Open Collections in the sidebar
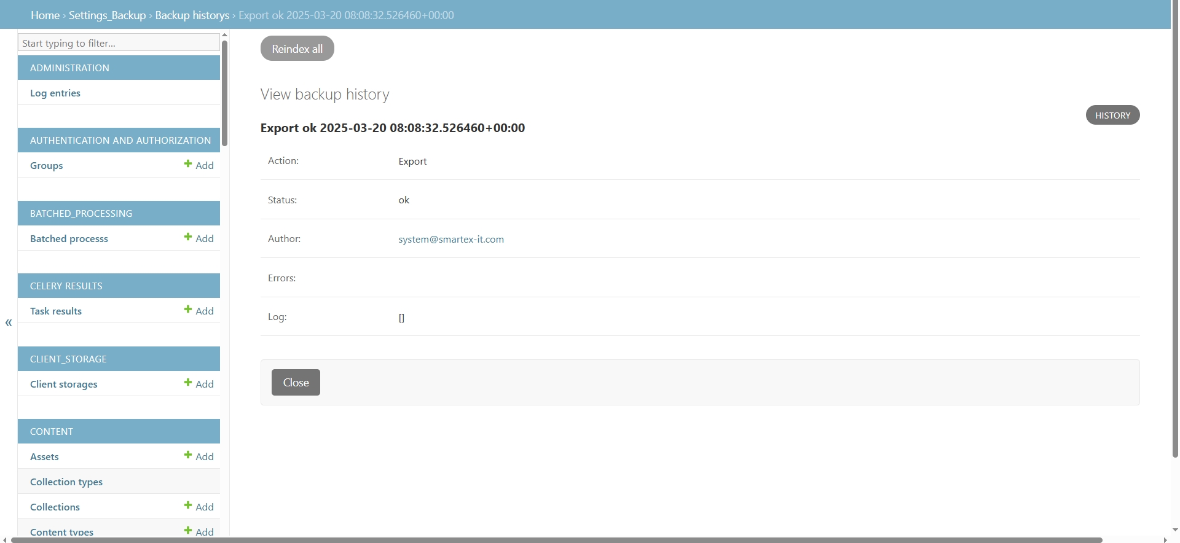 click(x=55, y=507)
